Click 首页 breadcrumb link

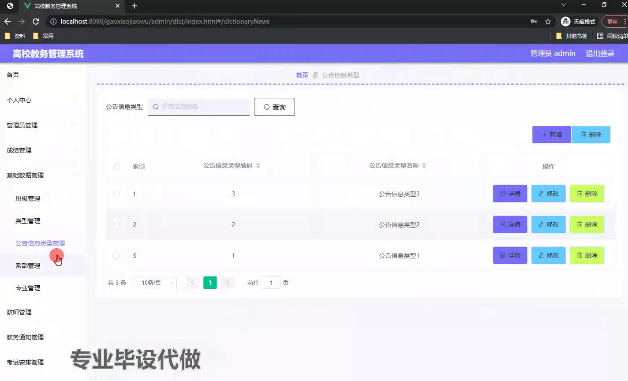point(302,75)
